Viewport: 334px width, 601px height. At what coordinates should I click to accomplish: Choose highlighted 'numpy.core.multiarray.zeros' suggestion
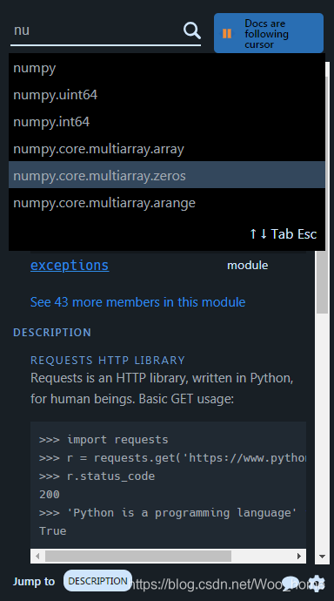point(167,175)
